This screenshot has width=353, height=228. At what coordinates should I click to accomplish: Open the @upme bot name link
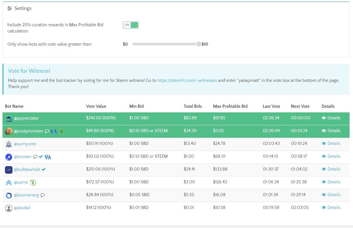(21, 182)
